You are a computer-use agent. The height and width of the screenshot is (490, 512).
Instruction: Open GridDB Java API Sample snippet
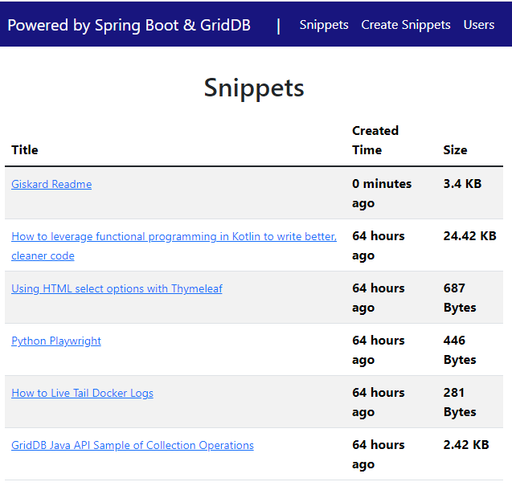pos(133,445)
